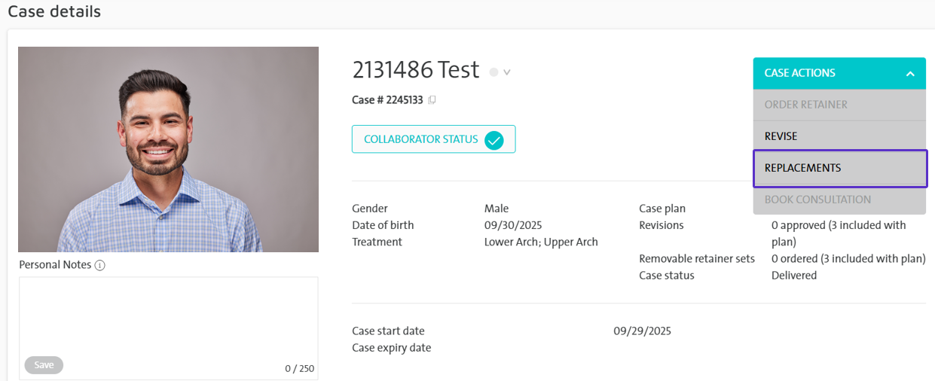Click the Case details page heading

(54, 11)
